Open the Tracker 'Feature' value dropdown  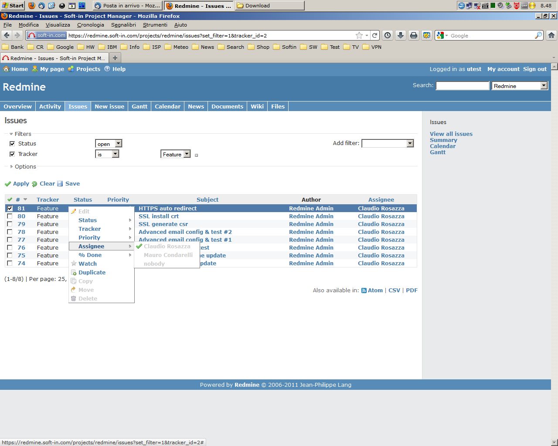tap(176, 154)
